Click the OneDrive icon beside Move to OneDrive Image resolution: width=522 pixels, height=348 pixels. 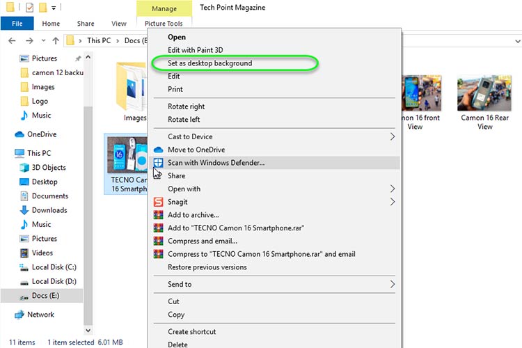point(159,150)
